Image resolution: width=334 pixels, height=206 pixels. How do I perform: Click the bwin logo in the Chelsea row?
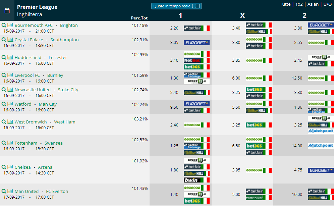coord(197,180)
